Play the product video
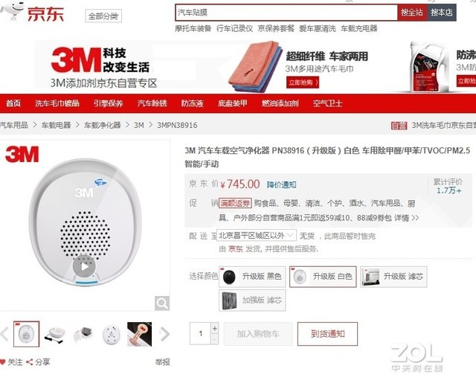 [x=84, y=266]
